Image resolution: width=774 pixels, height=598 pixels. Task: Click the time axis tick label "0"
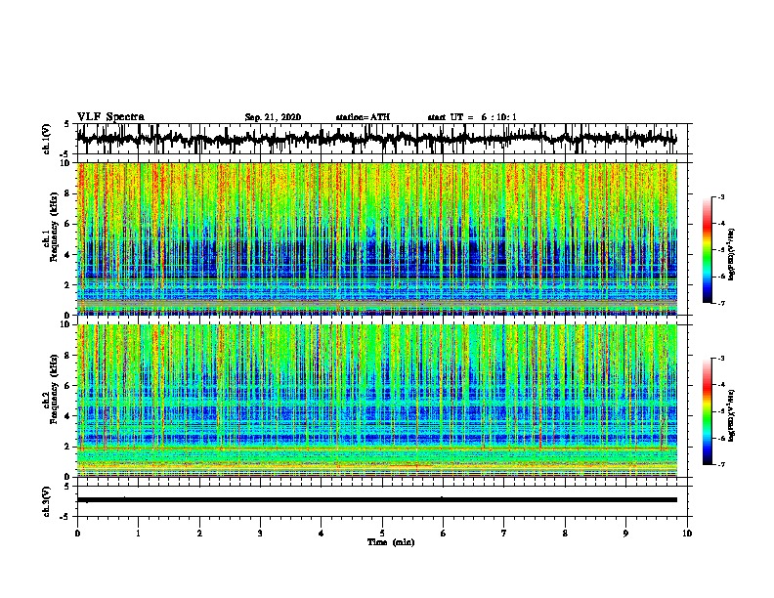pyautogui.click(x=77, y=534)
